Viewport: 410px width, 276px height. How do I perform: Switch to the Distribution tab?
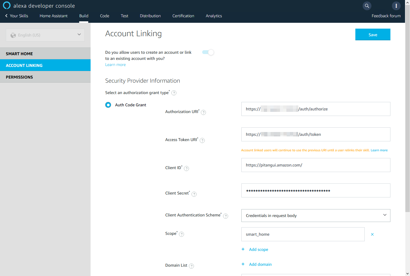[150, 16]
